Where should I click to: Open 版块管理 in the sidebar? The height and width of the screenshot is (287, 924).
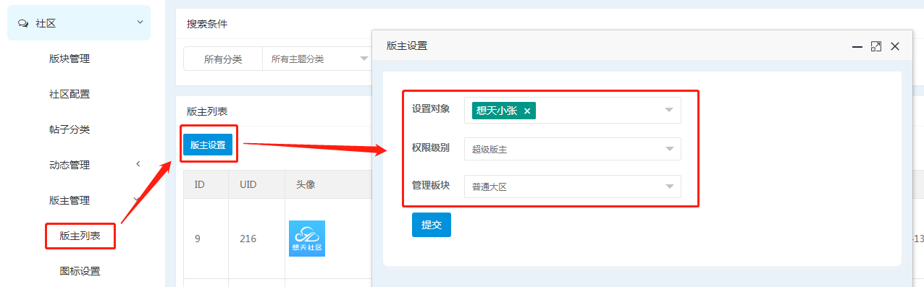coord(70,59)
